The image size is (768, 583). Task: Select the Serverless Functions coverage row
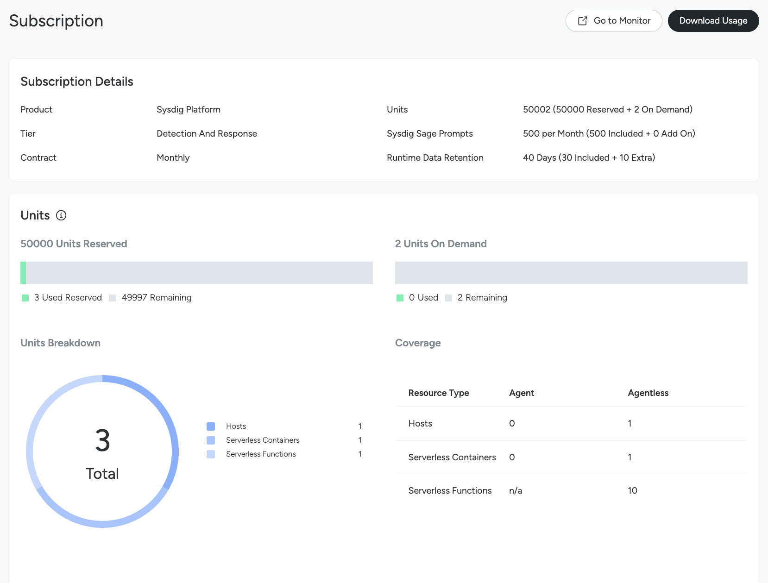[450, 490]
